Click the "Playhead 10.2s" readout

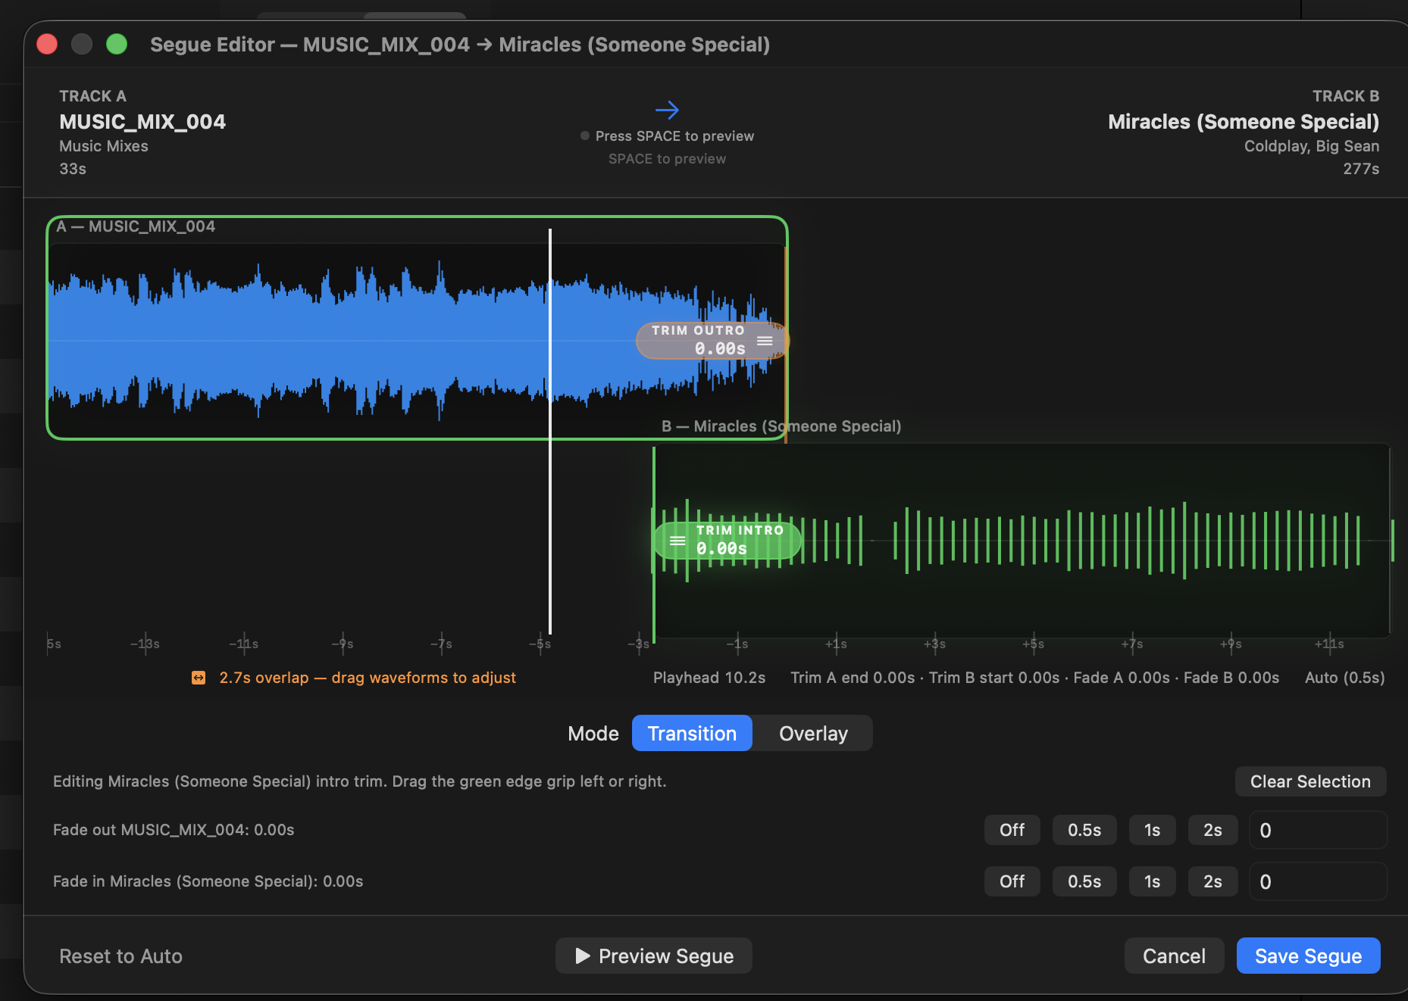coord(709,678)
